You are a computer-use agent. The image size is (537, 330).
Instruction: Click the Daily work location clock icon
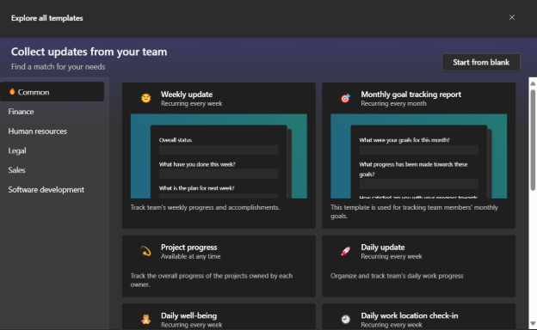346,320
